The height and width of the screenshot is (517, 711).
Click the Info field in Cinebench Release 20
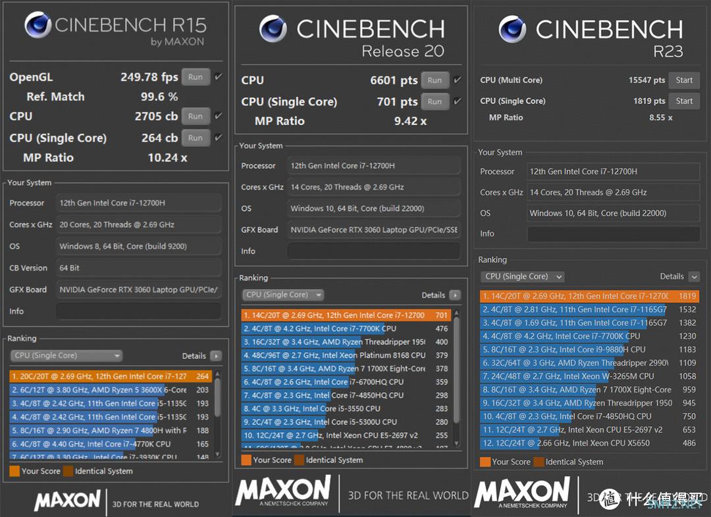click(374, 251)
